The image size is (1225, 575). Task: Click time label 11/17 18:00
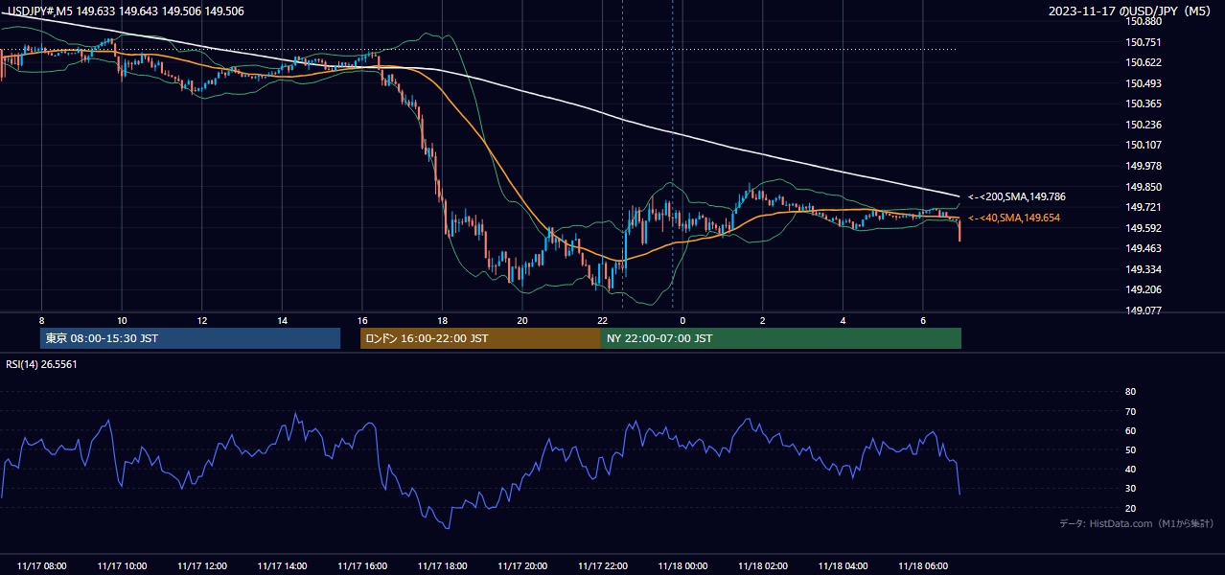442,566
